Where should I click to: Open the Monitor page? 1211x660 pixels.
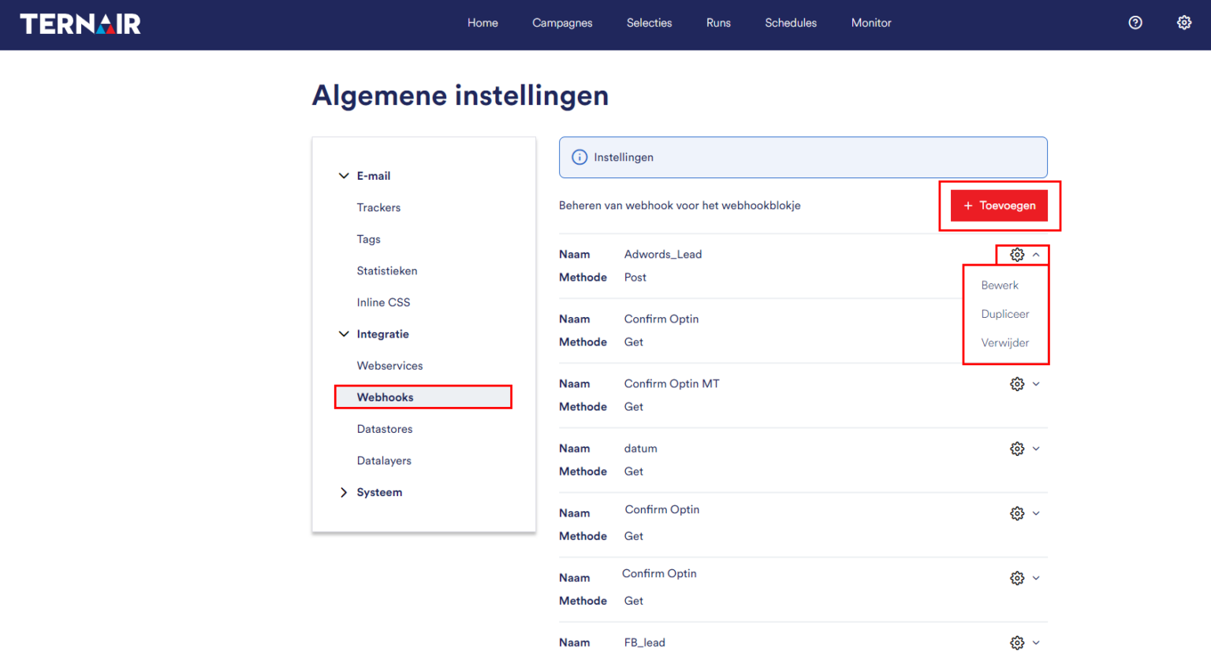click(x=871, y=23)
